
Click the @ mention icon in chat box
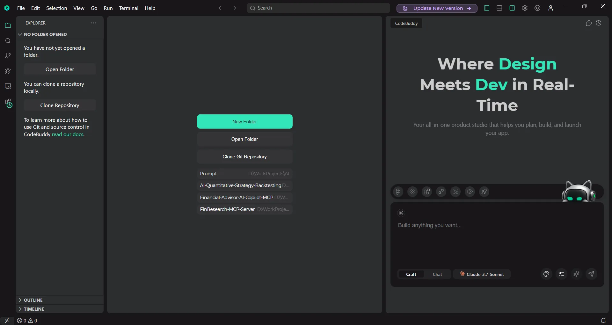point(401,213)
